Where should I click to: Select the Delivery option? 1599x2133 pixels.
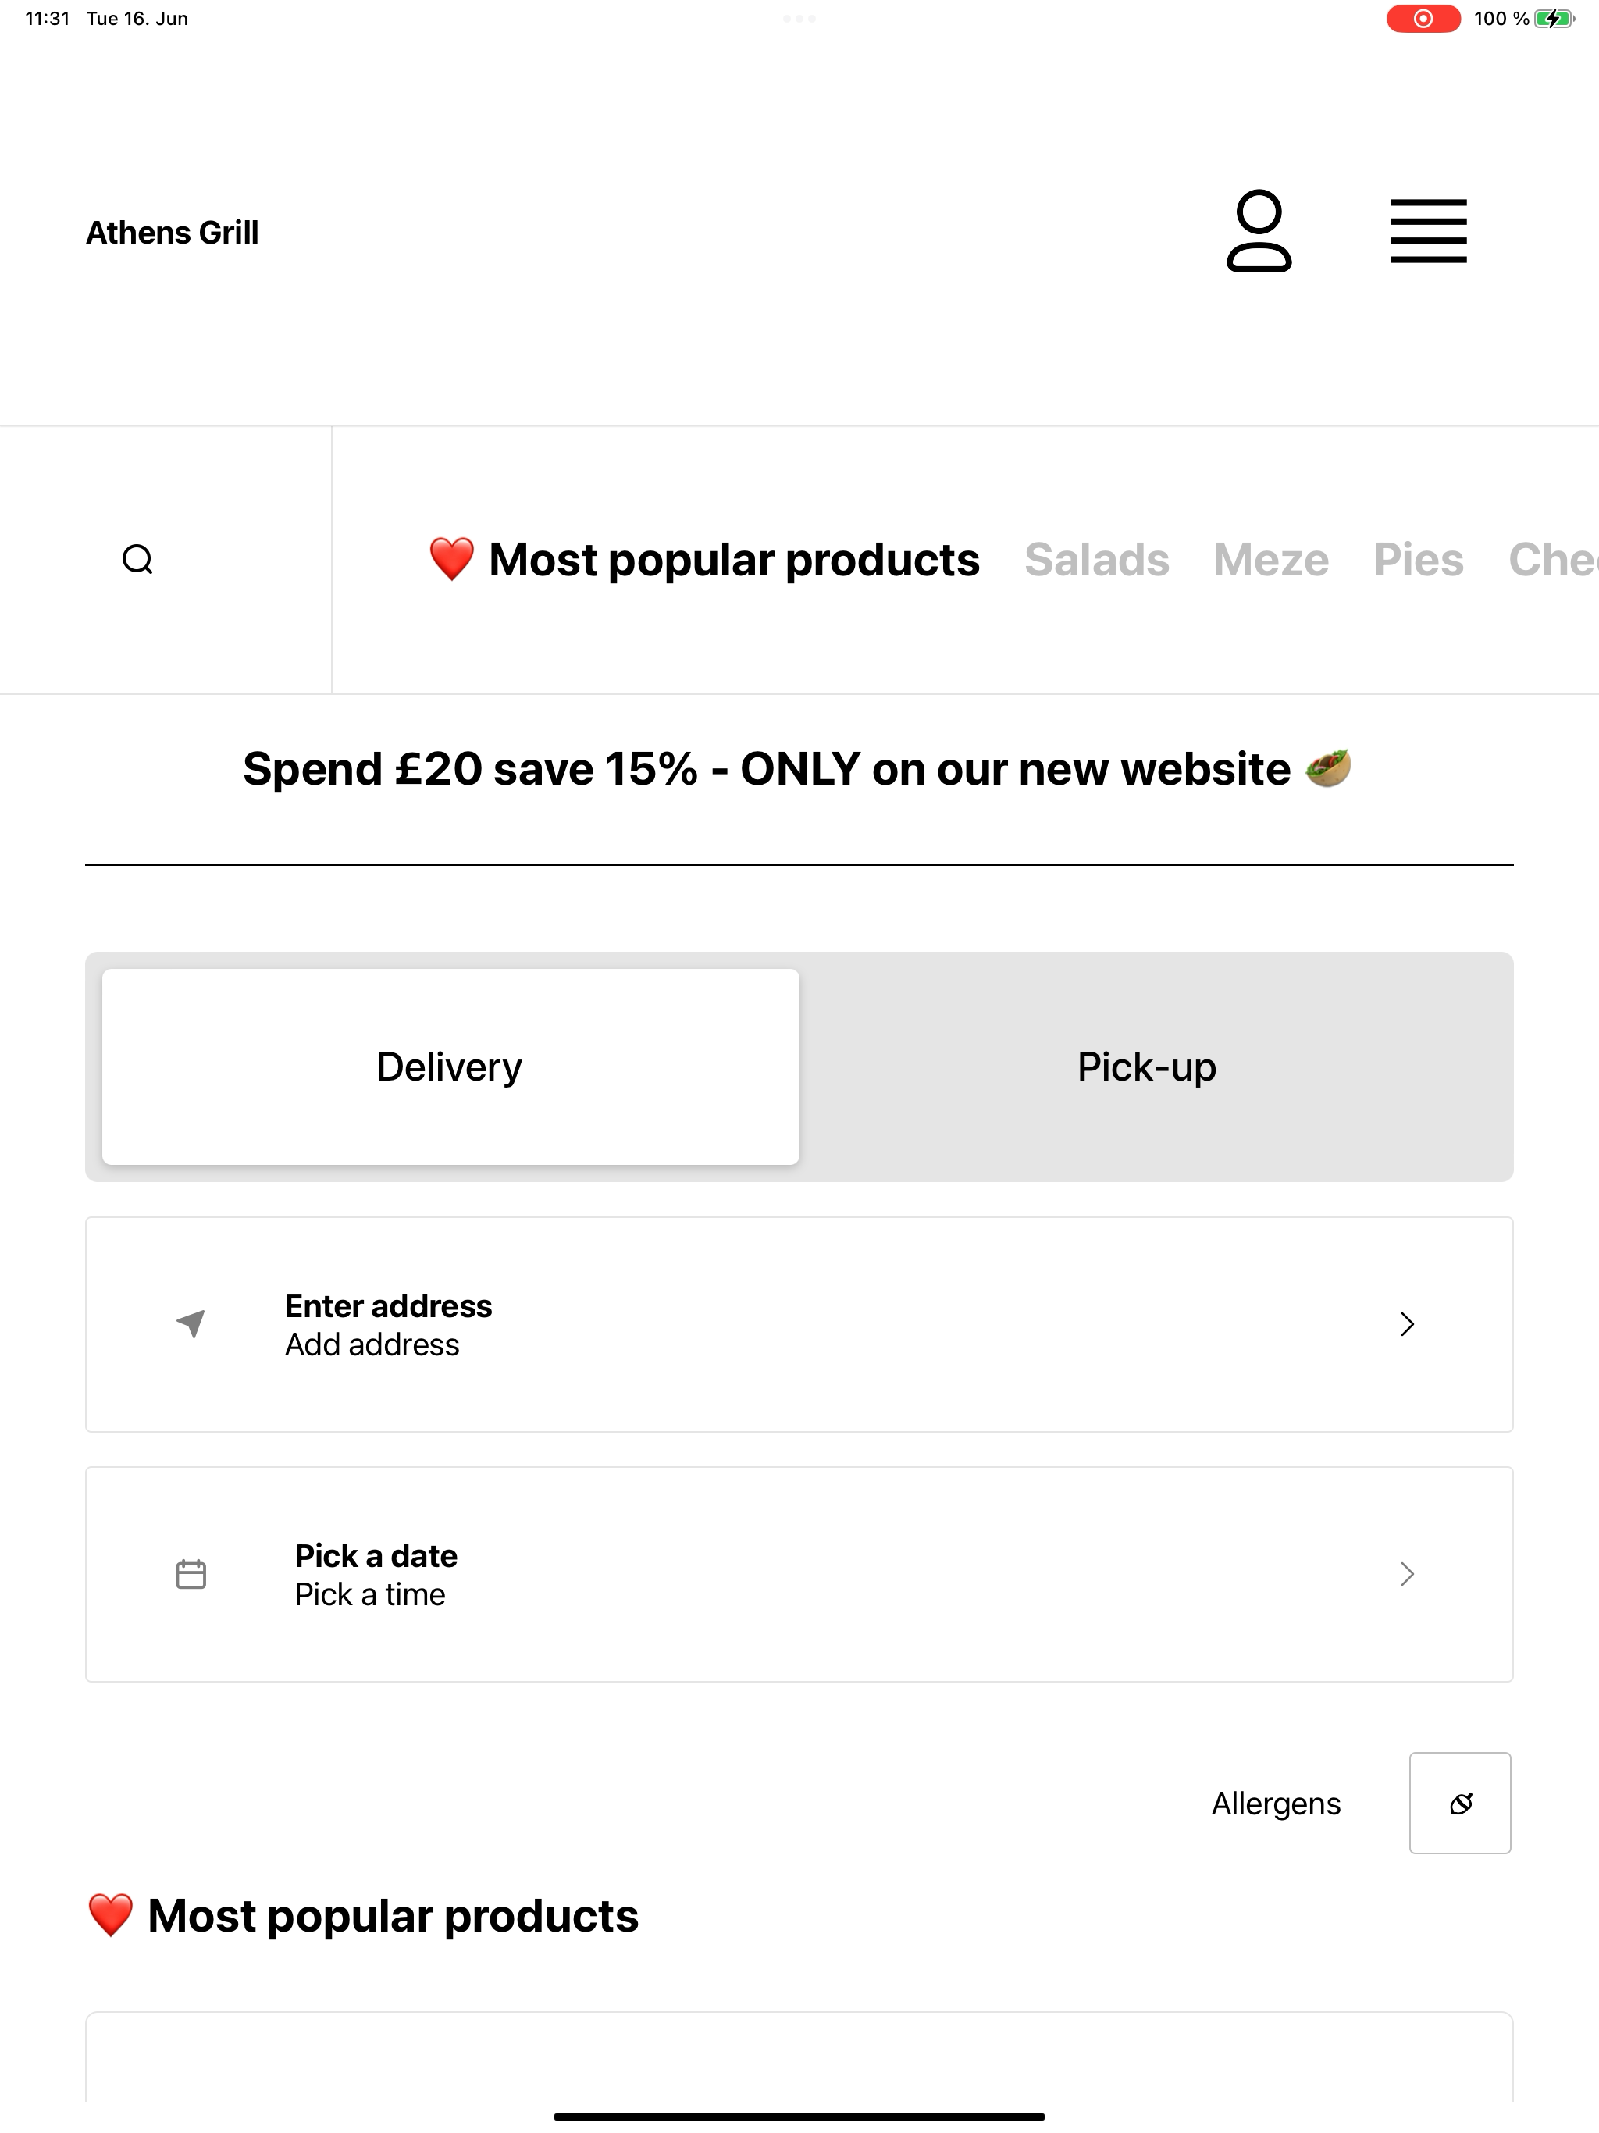(x=450, y=1066)
